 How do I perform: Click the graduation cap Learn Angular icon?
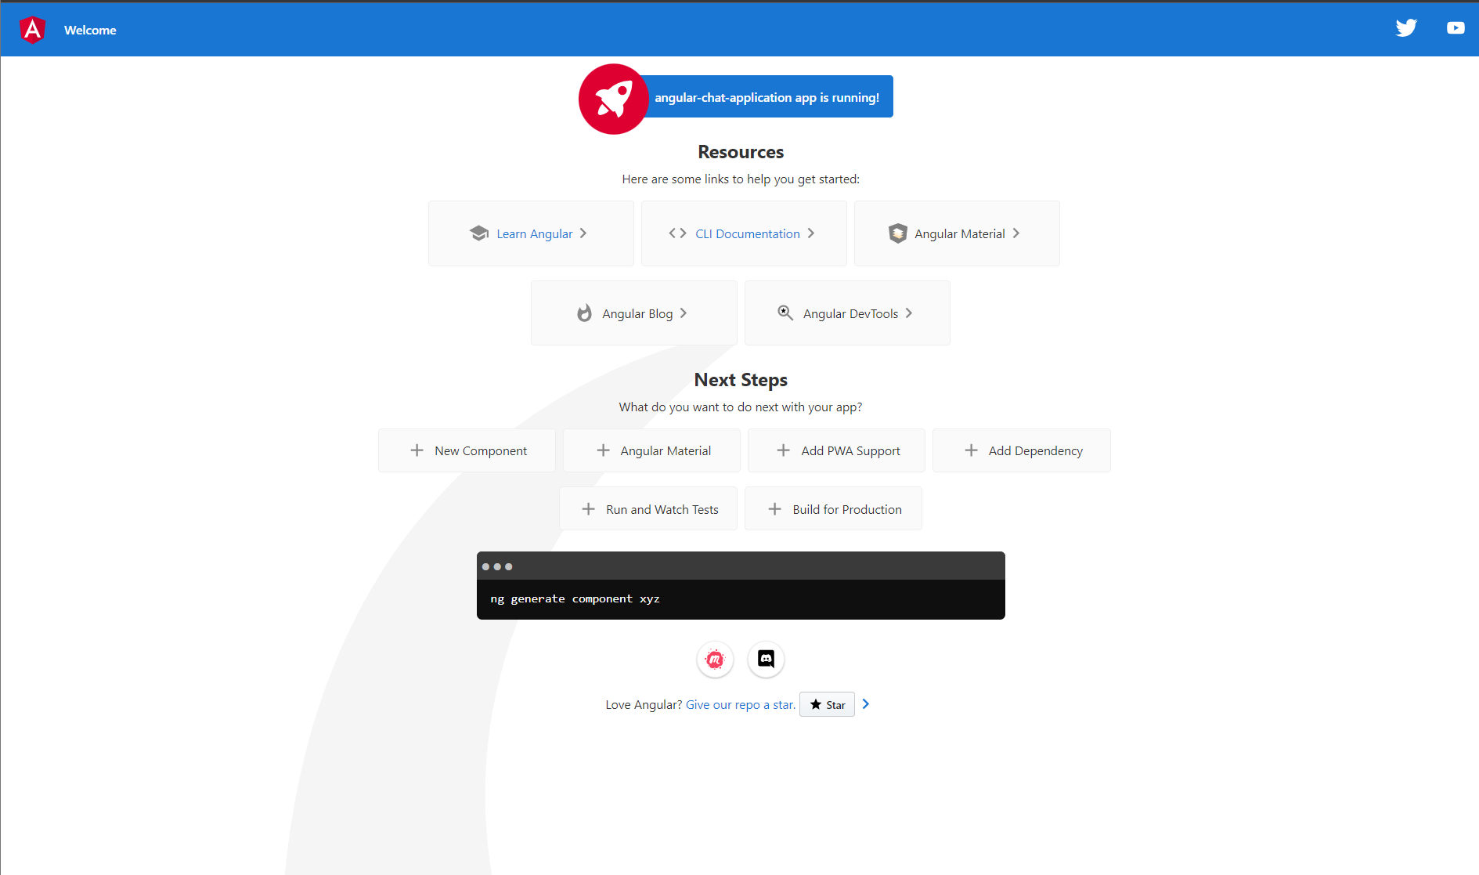479,233
